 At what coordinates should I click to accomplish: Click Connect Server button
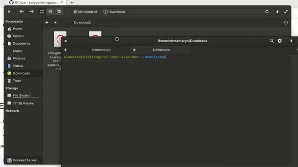[x=23, y=160]
